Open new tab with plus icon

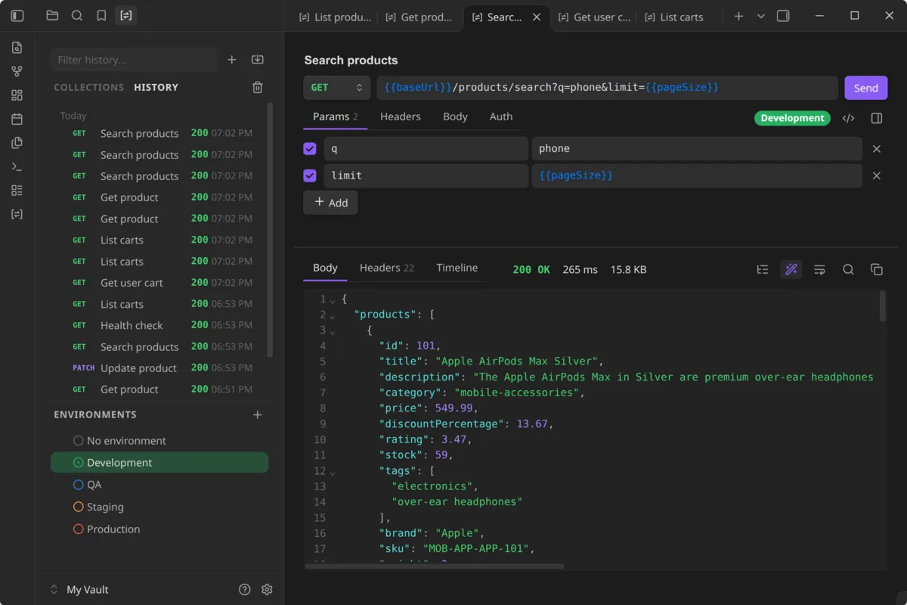pos(738,17)
